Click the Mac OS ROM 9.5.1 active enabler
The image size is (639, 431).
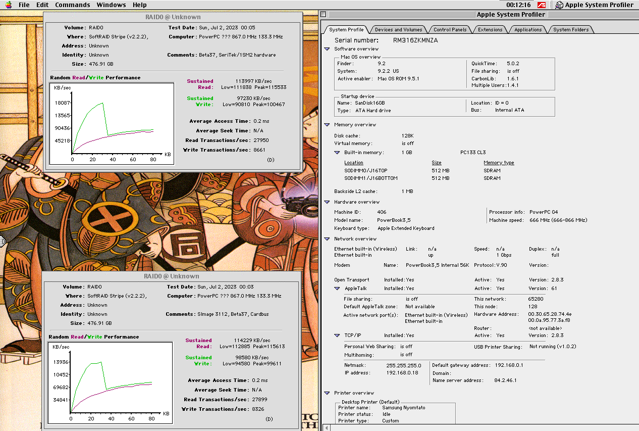tap(398, 79)
